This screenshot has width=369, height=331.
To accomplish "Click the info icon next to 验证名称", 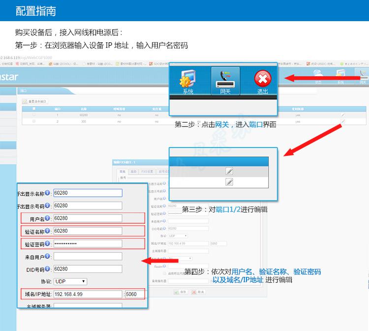I will point(47,231).
